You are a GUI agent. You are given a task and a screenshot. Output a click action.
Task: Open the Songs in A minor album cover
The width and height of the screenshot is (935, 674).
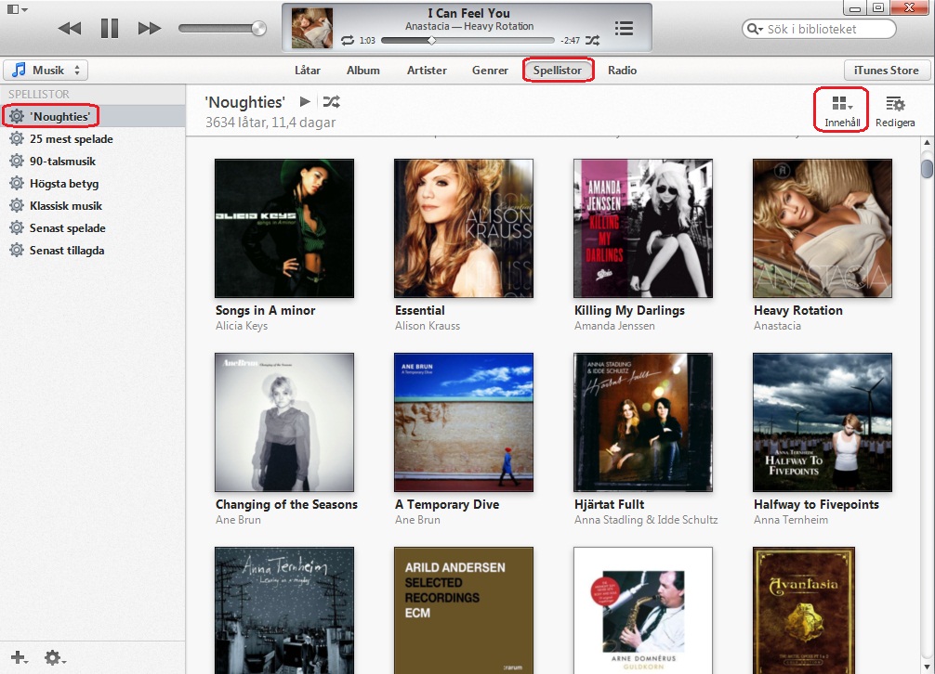pyautogui.click(x=284, y=228)
